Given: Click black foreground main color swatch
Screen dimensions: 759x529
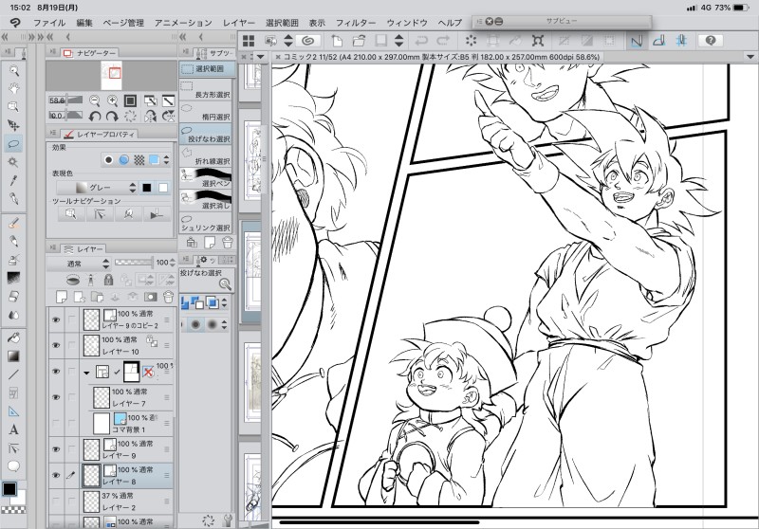Looking at the screenshot, I should 9,489.
